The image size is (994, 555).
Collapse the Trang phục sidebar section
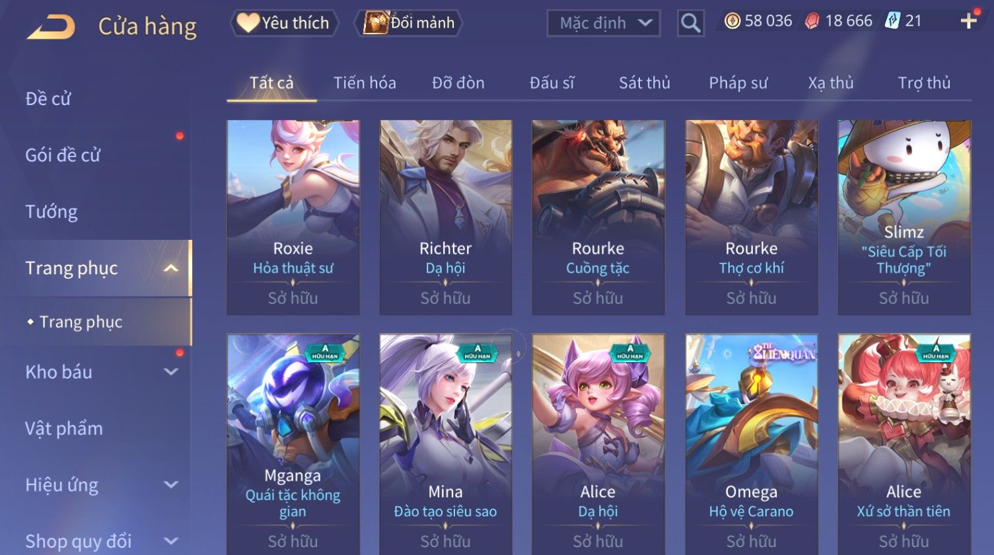tap(170, 268)
